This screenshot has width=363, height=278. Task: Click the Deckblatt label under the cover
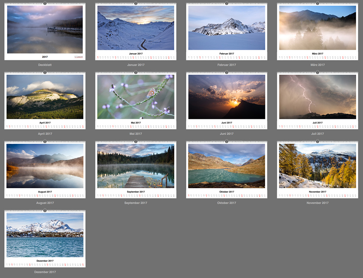click(45, 65)
